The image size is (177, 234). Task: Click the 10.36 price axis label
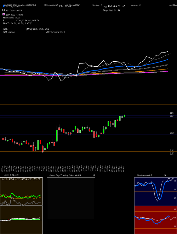[x=172, y=133]
